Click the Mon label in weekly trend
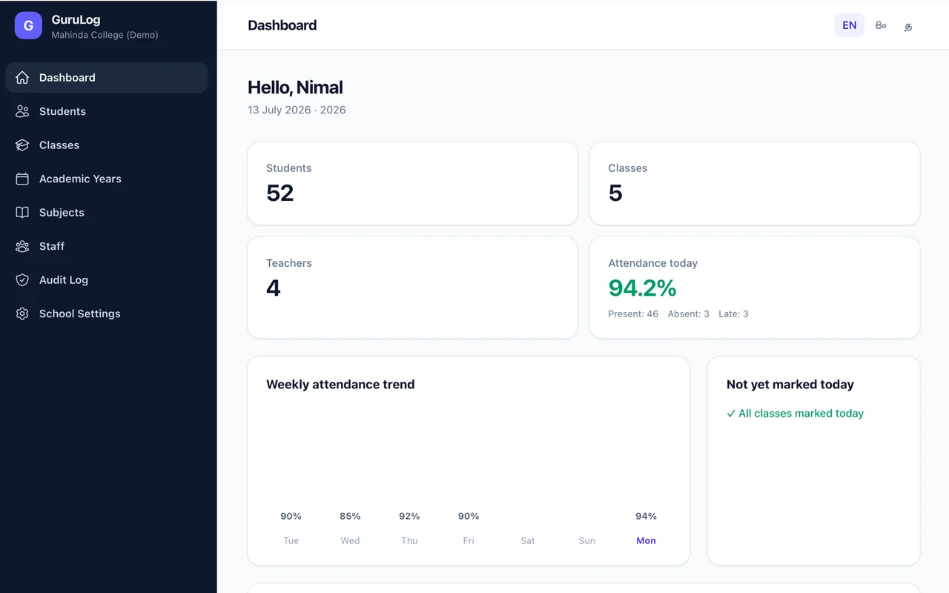This screenshot has height=593, width=949. tap(646, 540)
